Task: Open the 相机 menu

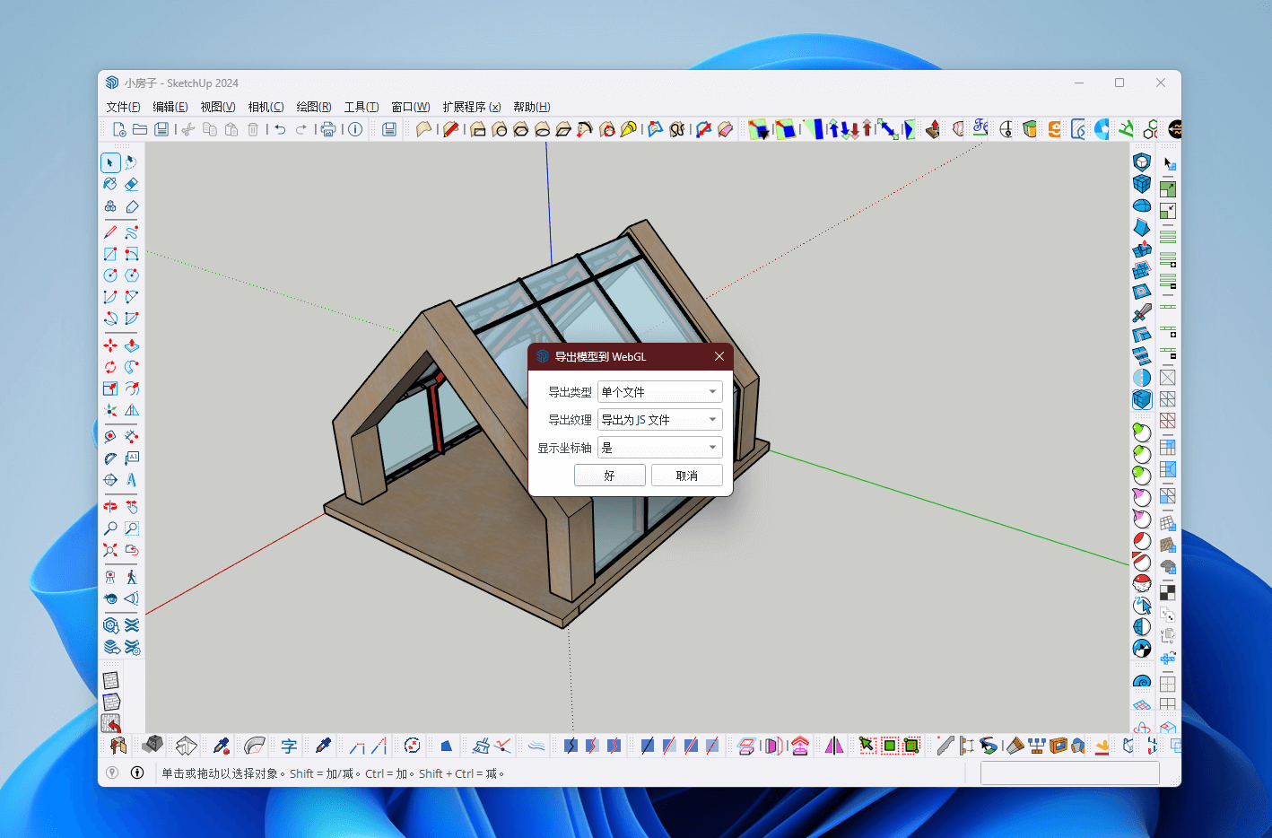Action: click(266, 107)
